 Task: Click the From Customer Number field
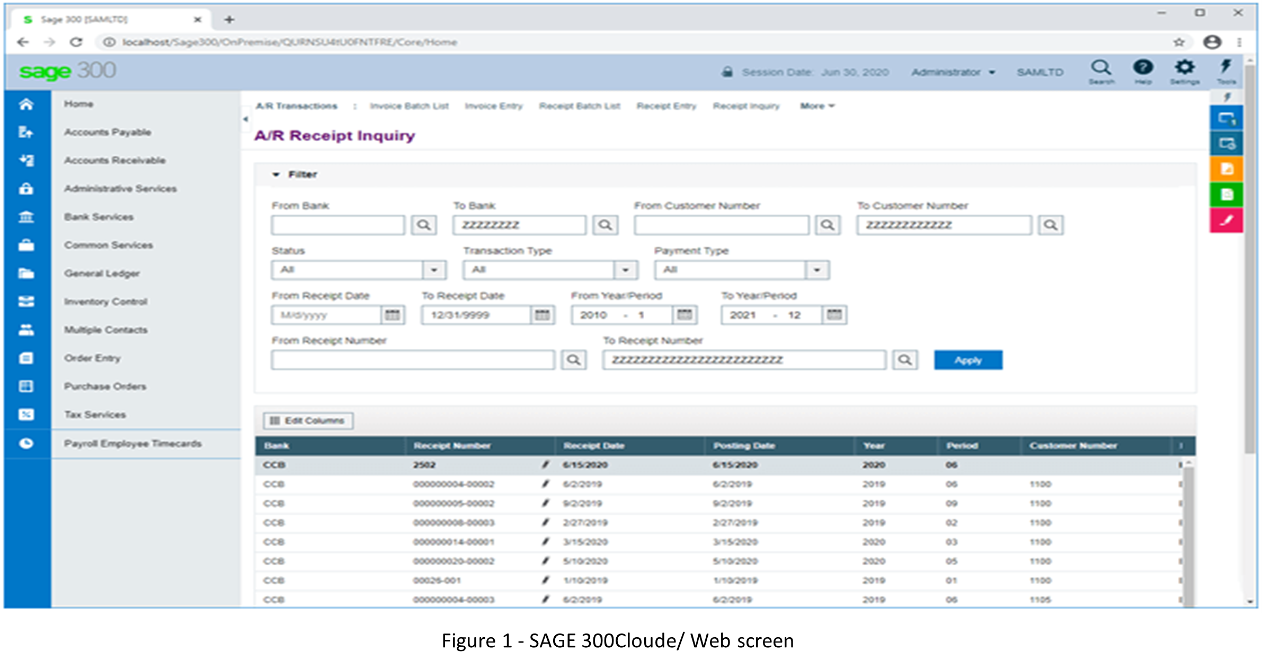pyautogui.click(x=721, y=225)
